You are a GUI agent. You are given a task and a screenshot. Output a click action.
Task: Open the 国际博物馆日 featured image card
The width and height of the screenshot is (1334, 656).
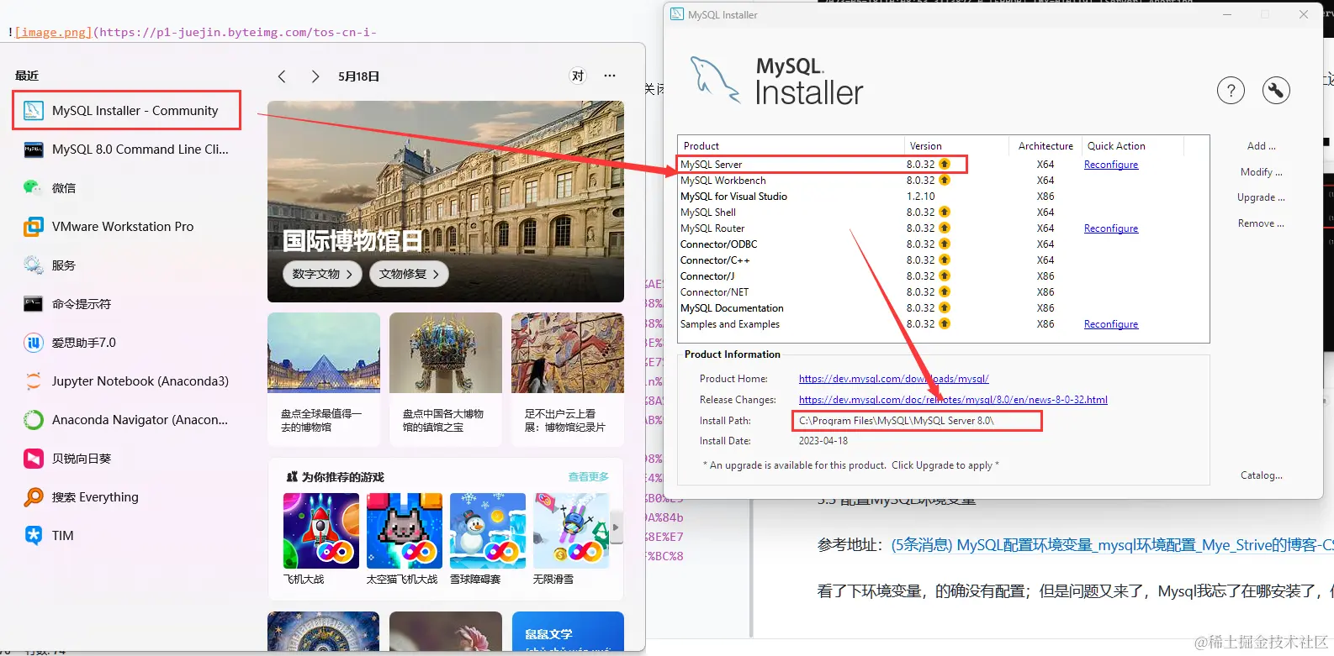tap(446, 202)
